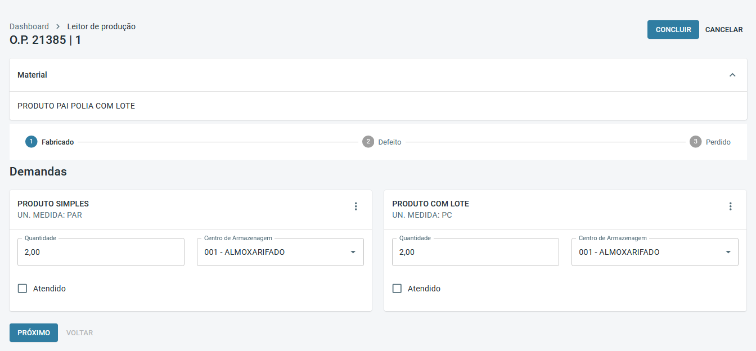The width and height of the screenshot is (756, 351).
Task: Select the Fabricado step label
Action: [x=57, y=142]
